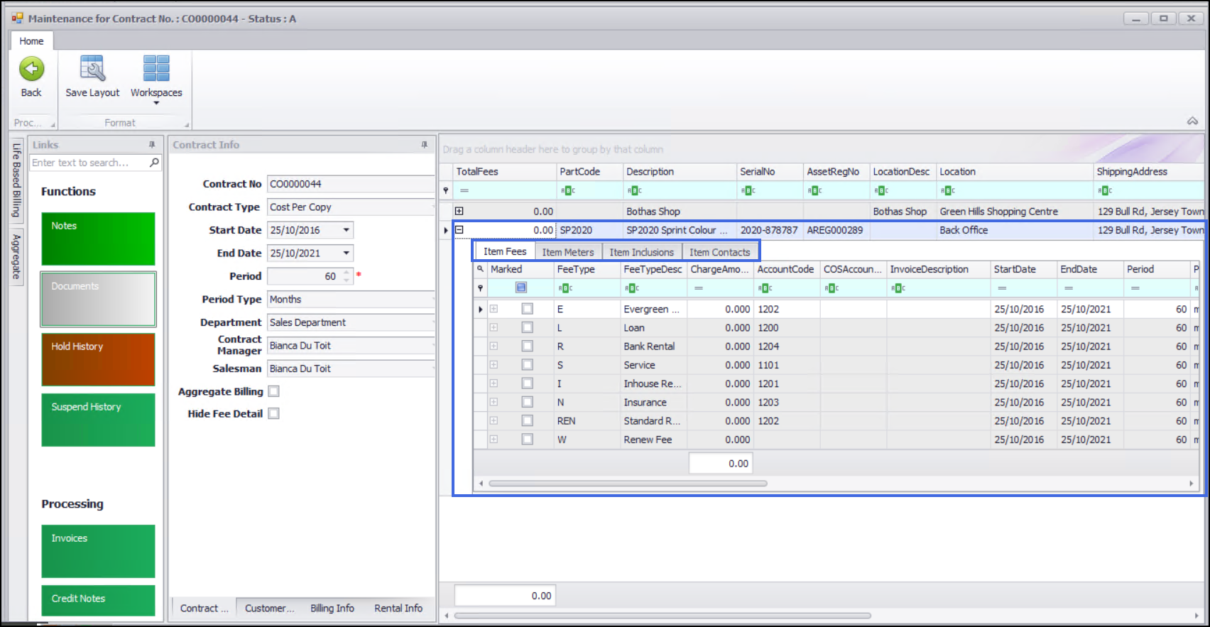Pin the Links panel

pos(152,145)
